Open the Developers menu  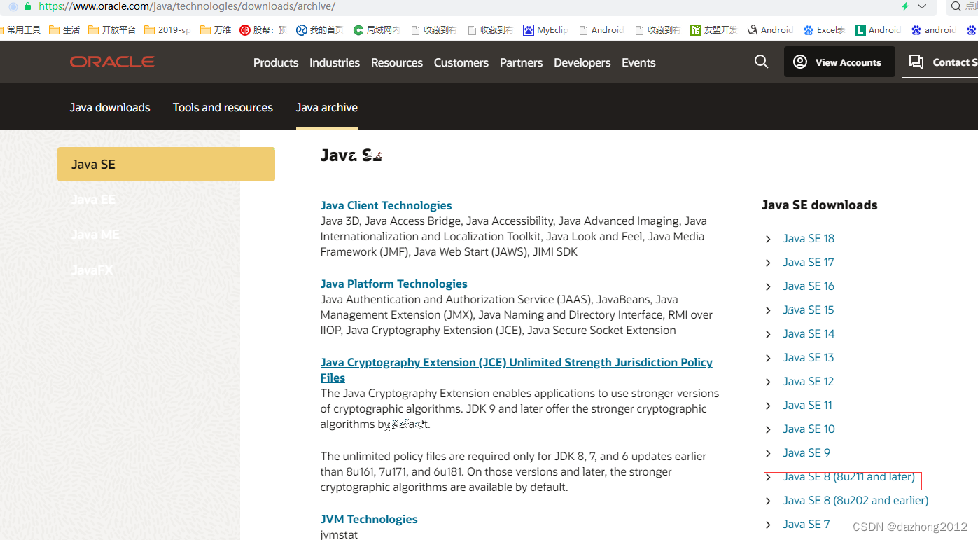pyautogui.click(x=582, y=62)
